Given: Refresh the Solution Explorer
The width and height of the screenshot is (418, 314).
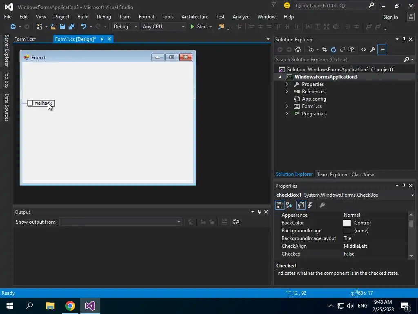Looking at the screenshot, I should [334, 49].
